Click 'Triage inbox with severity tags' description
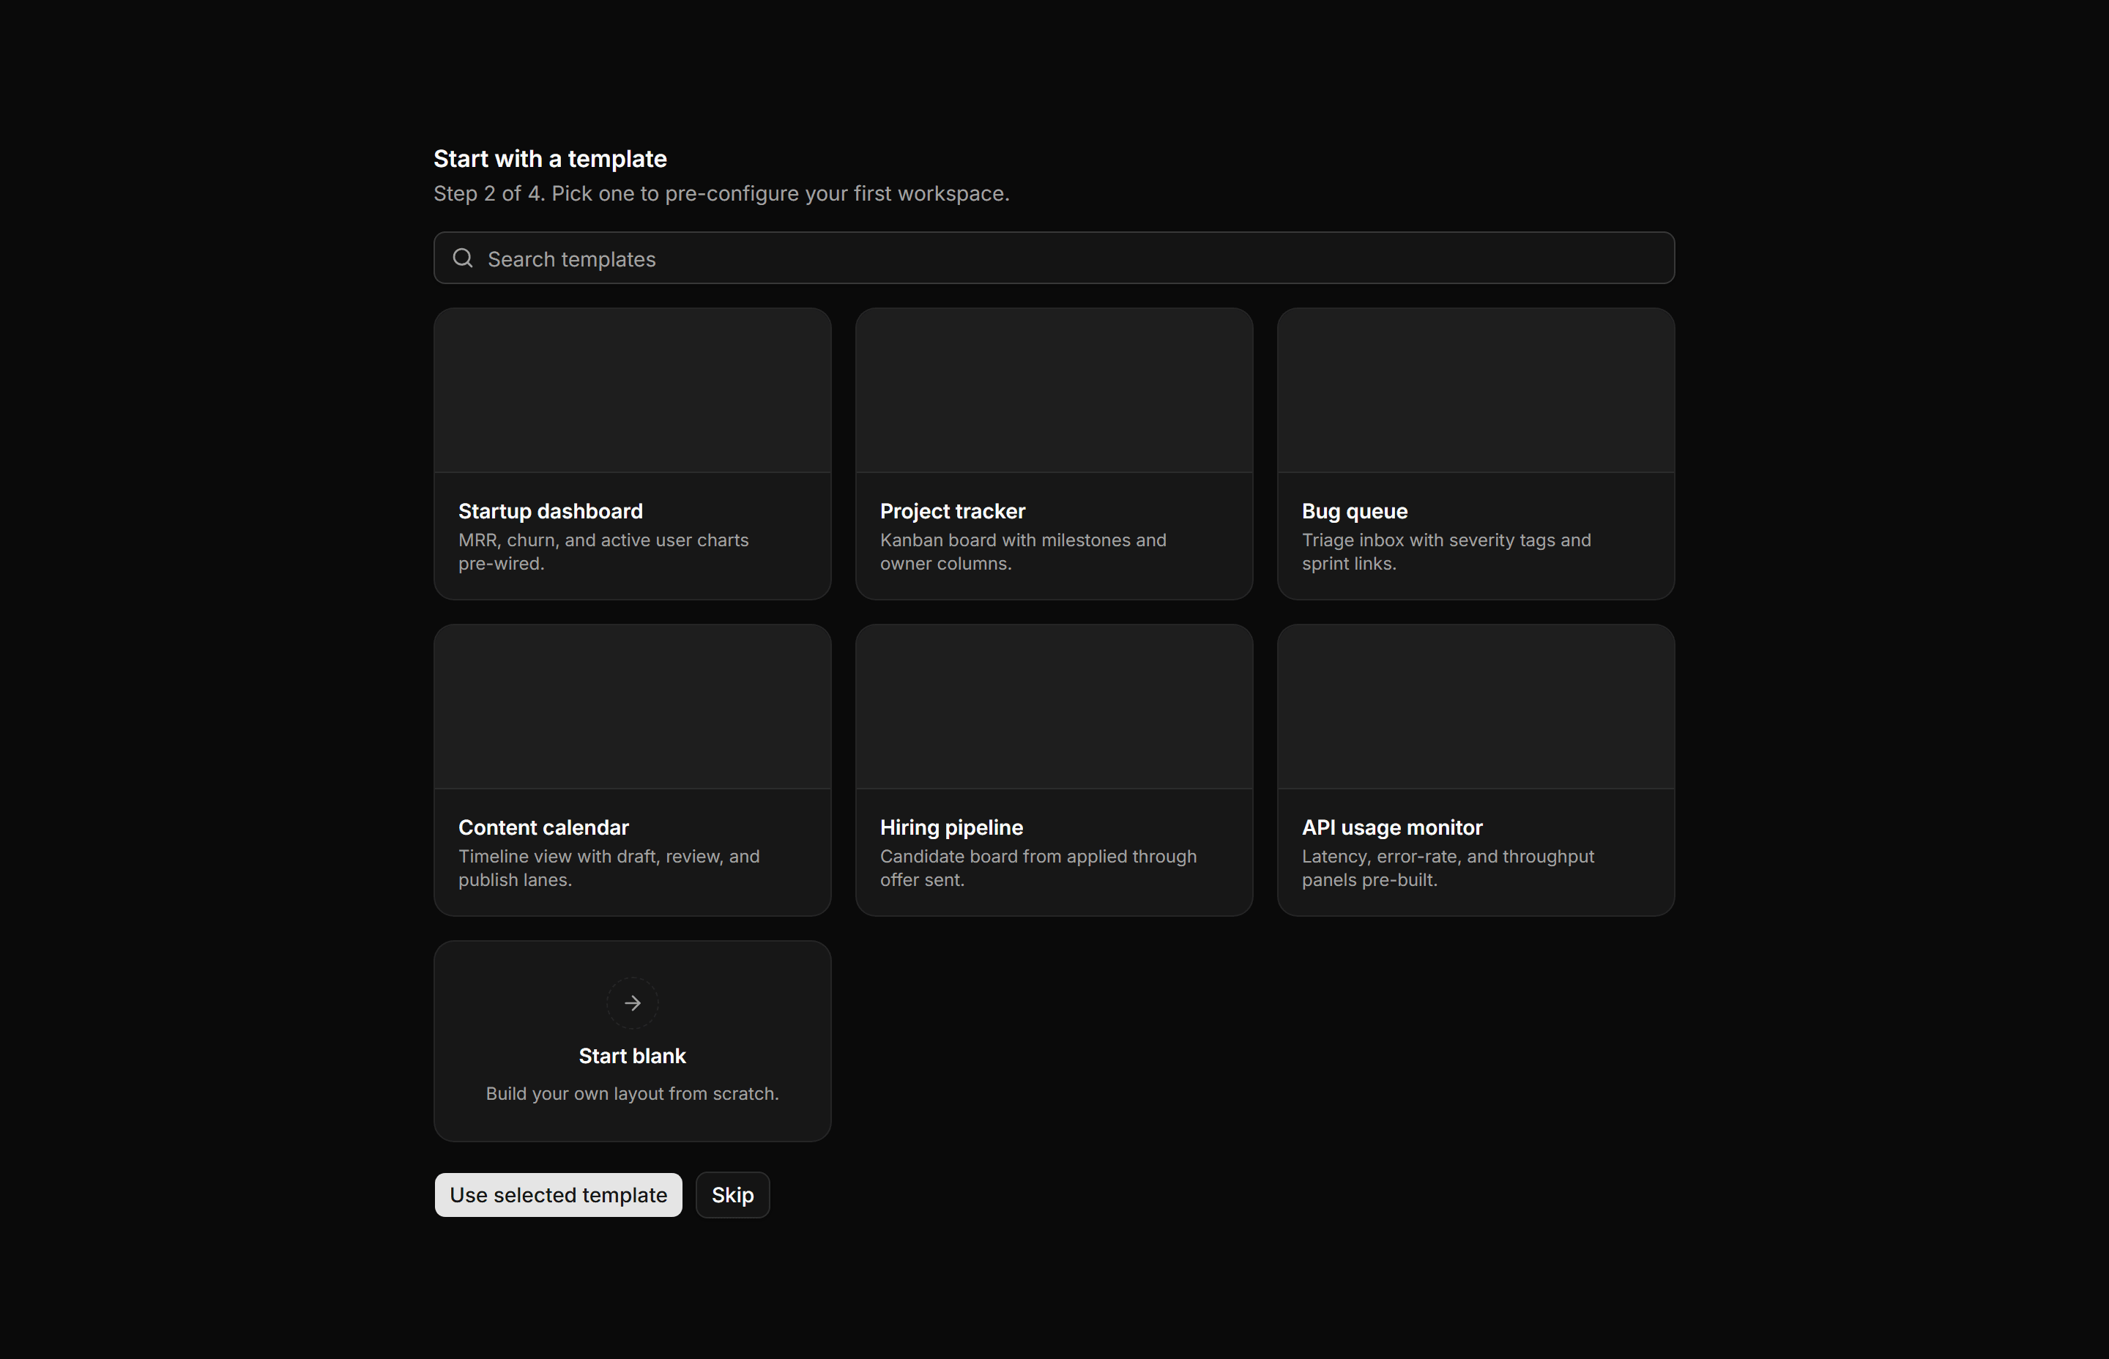Screen dimensions: 2109x1359 tap(1446, 551)
